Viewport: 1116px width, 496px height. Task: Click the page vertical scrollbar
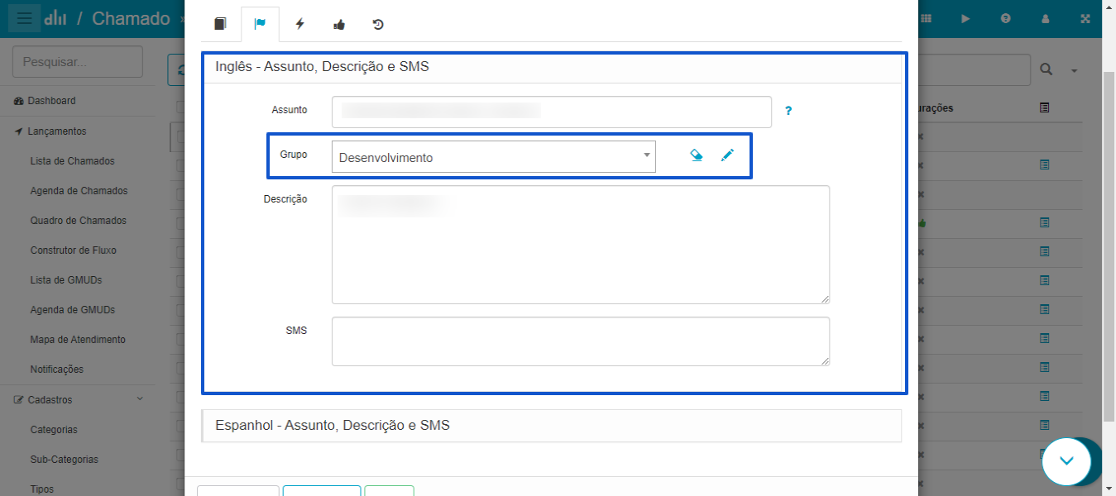click(1109, 246)
